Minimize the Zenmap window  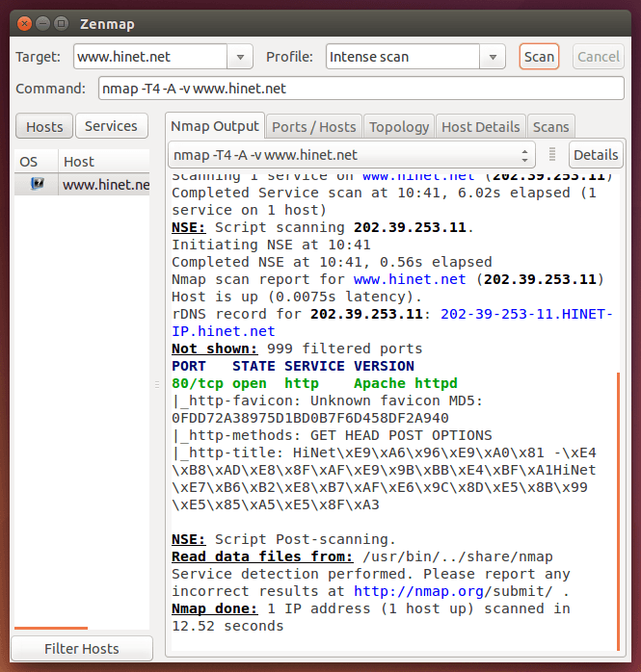(x=42, y=21)
